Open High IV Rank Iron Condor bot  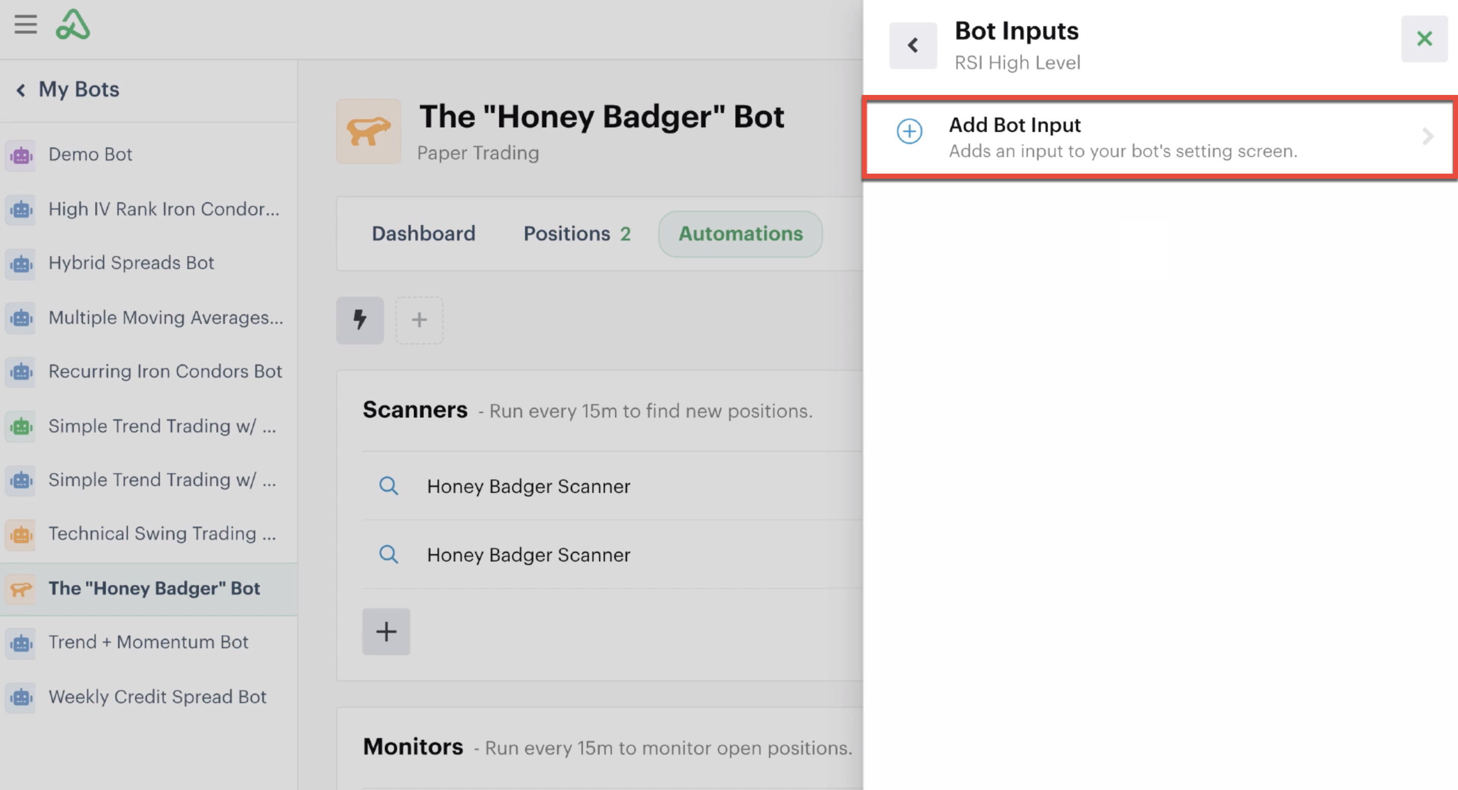(148, 209)
